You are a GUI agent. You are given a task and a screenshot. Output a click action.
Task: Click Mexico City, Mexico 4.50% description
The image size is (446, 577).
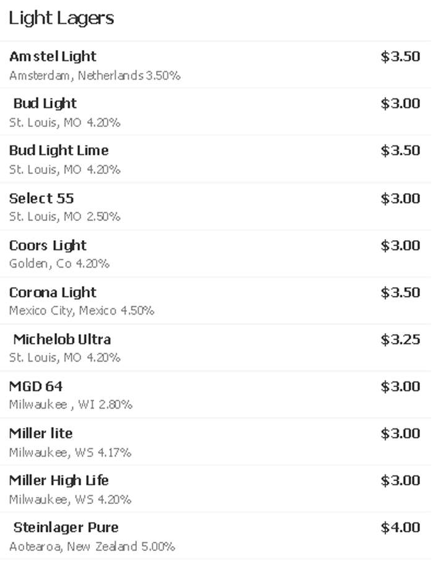pos(81,311)
